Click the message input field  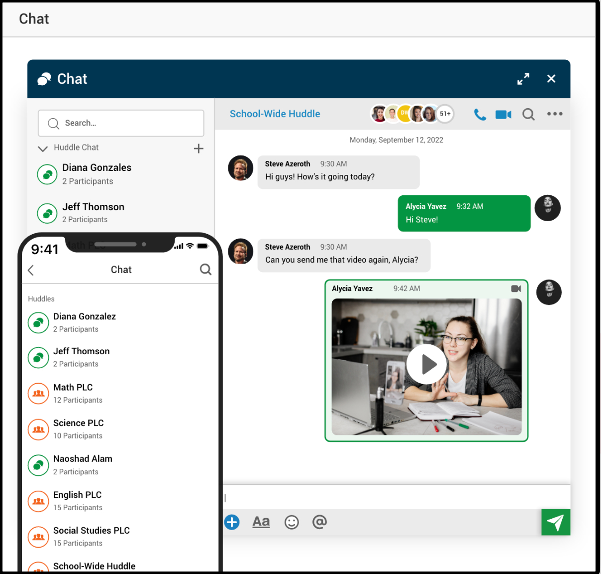click(x=397, y=497)
